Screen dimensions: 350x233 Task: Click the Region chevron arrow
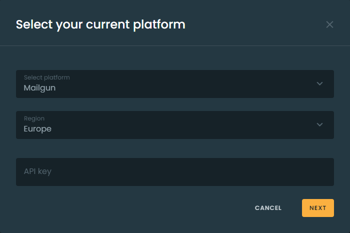coord(320,124)
